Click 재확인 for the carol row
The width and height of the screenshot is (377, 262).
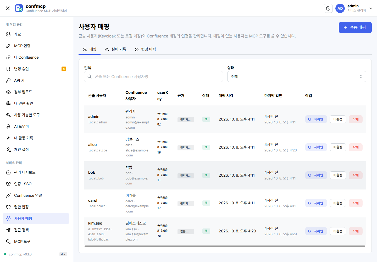[316, 203]
